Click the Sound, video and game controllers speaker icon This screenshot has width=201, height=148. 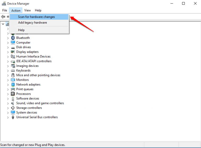[x=13, y=103]
